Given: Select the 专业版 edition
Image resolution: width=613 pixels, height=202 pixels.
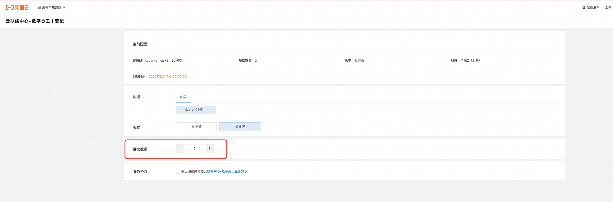Looking at the screenshot, I should coord(196,127).
